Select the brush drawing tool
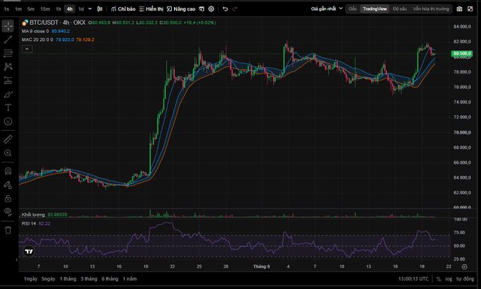The image size is (481, 289). coord(8,94)
